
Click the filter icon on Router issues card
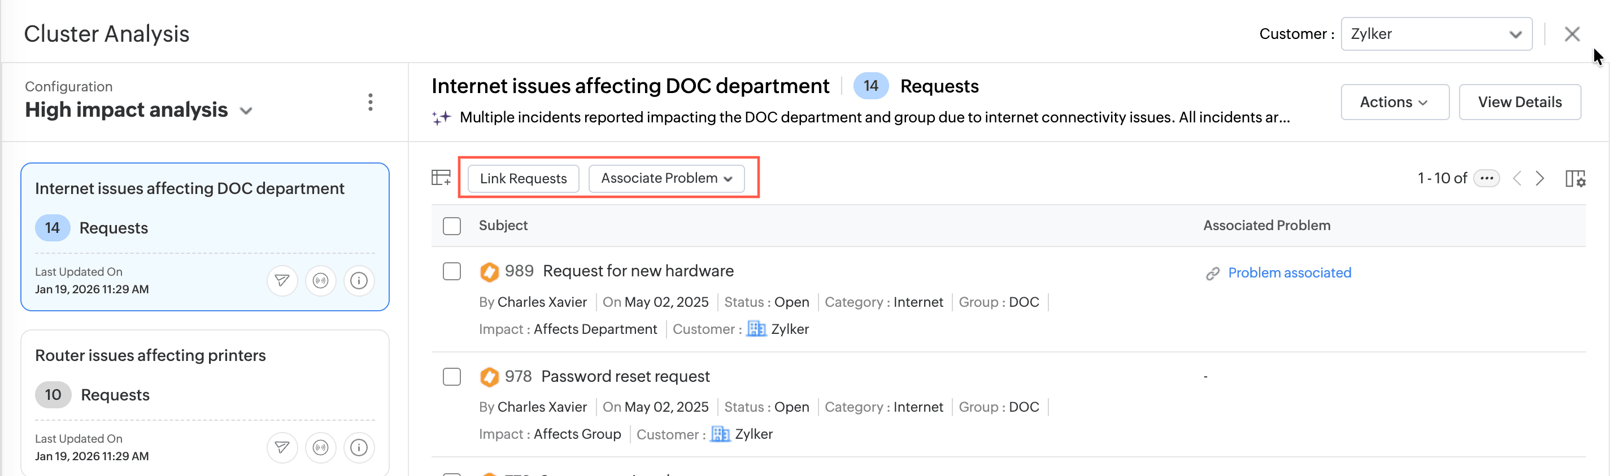click(282, 447)
